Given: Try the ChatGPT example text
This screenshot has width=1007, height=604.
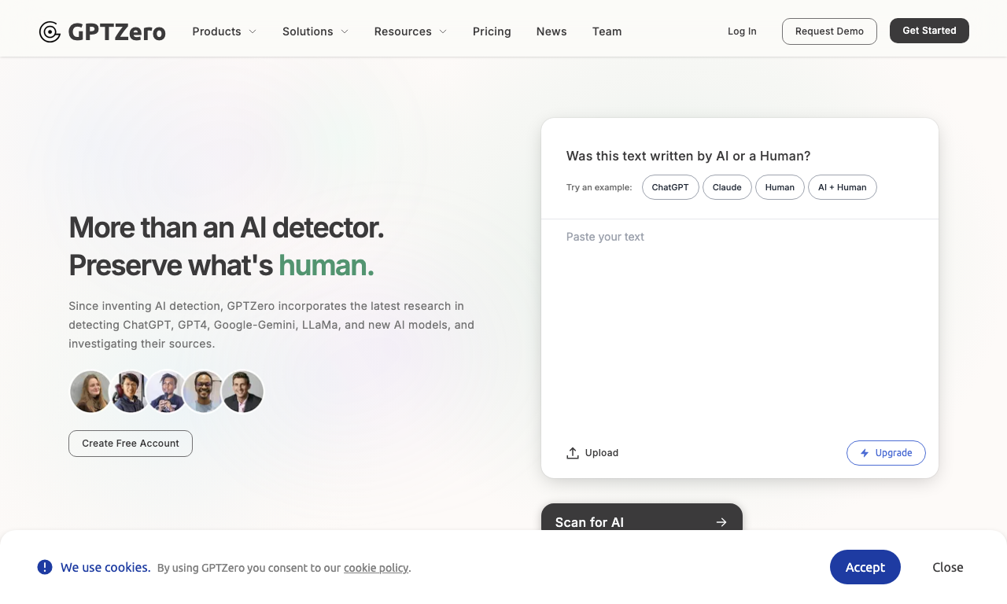Looking at the screenshot, I should tap(670, 187).
